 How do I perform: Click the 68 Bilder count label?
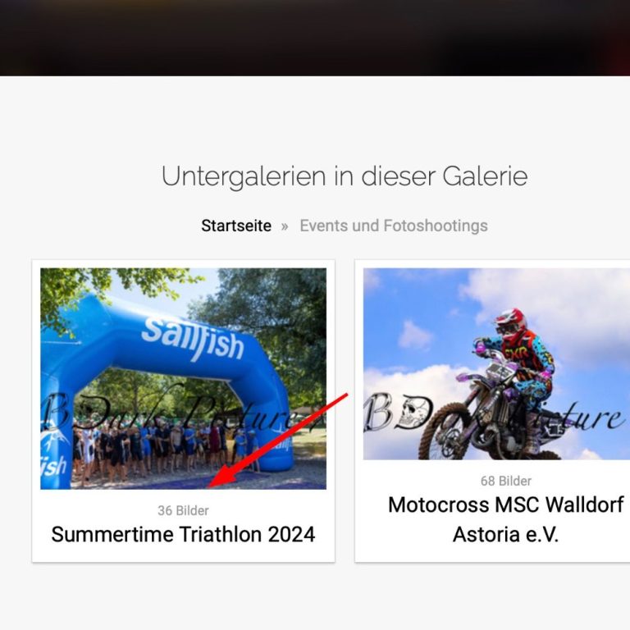tap(506, 481)
